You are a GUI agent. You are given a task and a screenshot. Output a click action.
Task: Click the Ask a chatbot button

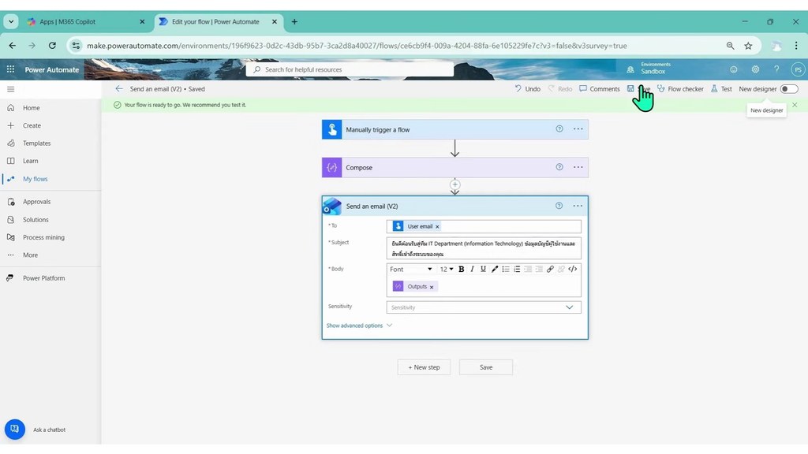click(x=15, y=430)
